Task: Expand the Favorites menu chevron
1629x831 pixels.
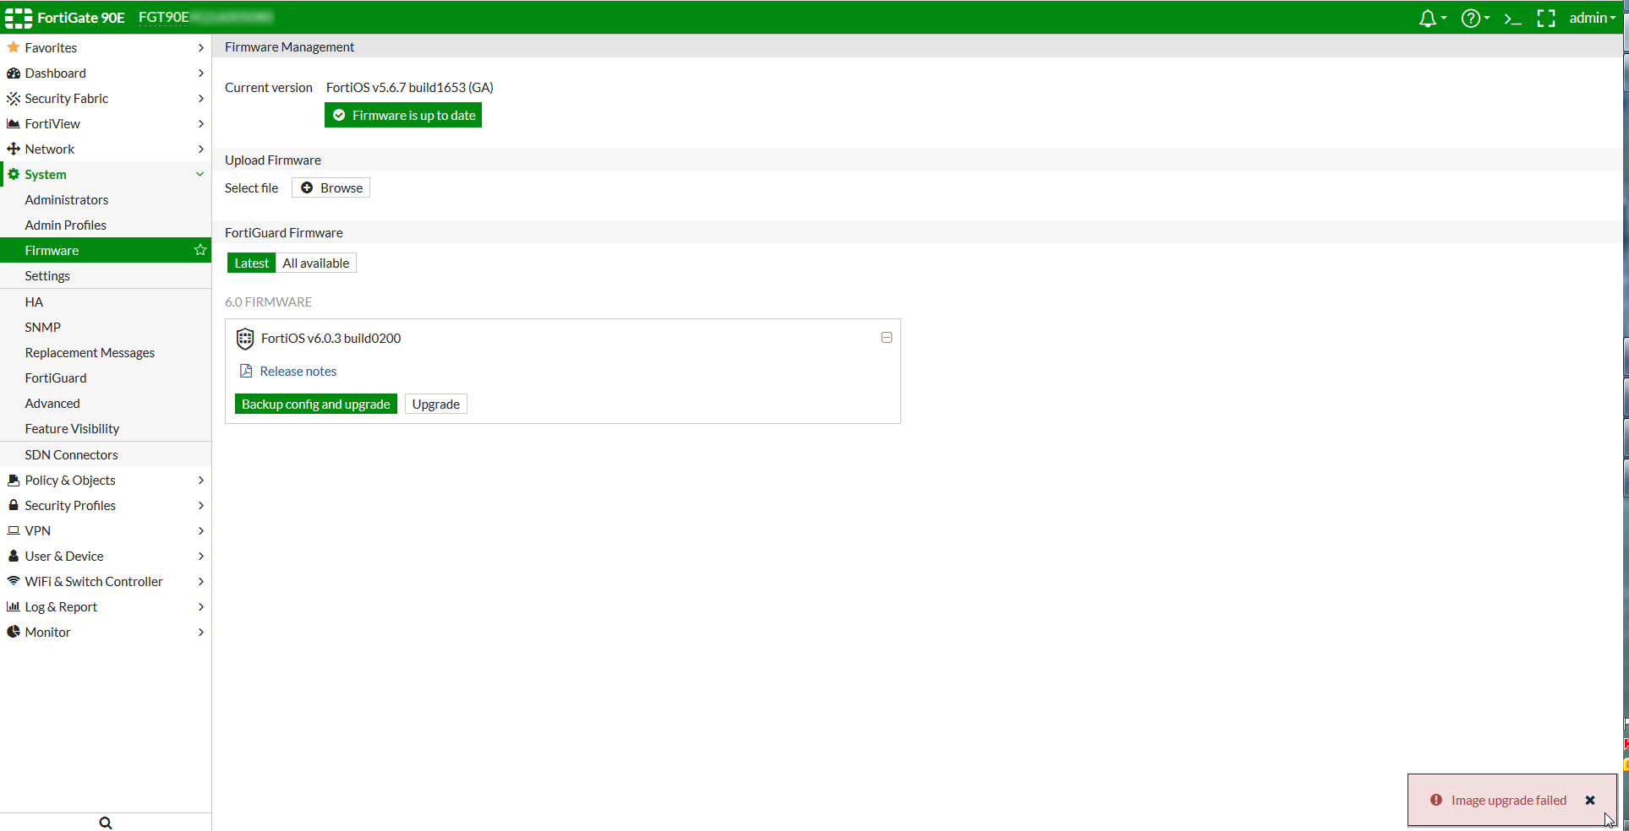Action: click(201, 47)
